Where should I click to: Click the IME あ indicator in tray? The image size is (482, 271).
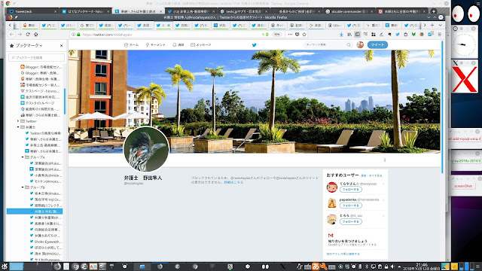click(x=316, y=266)
